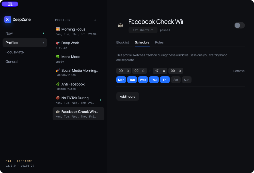Screen dimensions: 254x173
Task: Click the v2.0.0 build 24 version text
Action: [x=20, y=166]
